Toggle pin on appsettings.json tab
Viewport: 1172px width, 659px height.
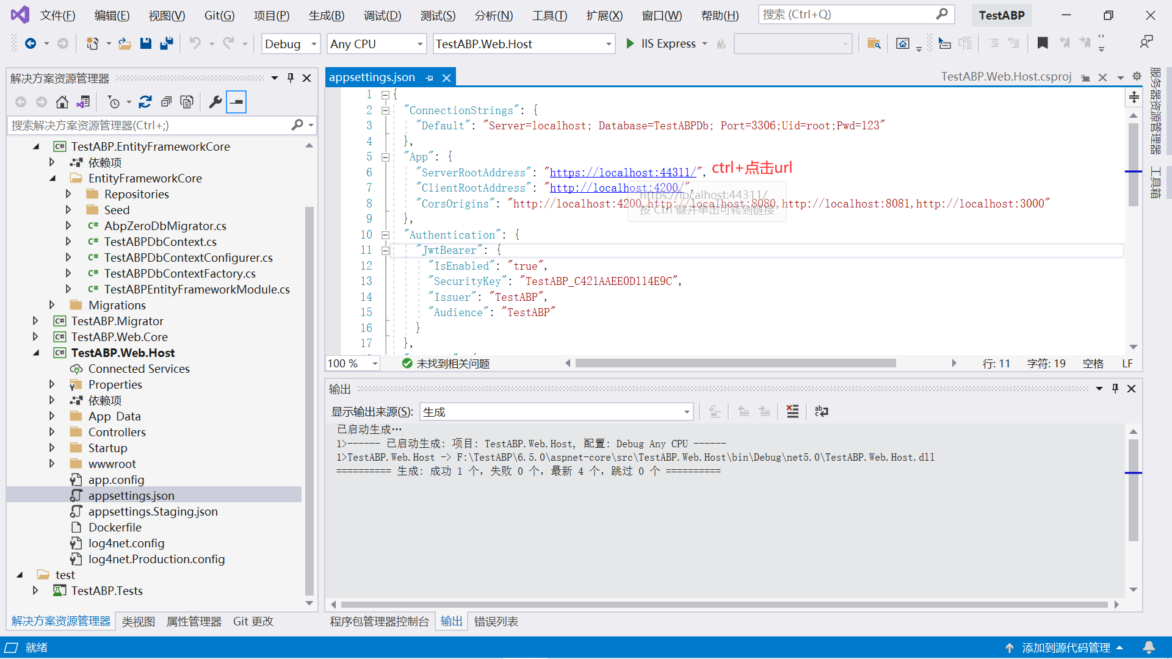429,78
